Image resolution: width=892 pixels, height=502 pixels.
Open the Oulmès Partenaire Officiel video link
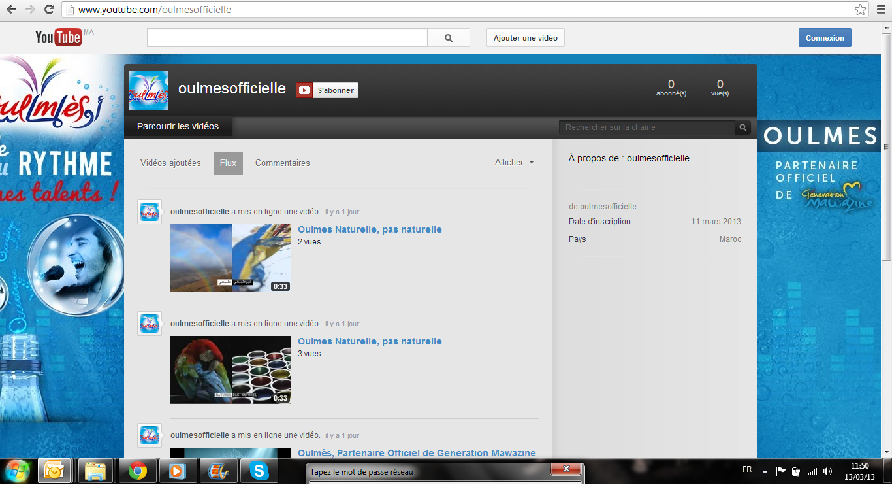tap(417, 453)
